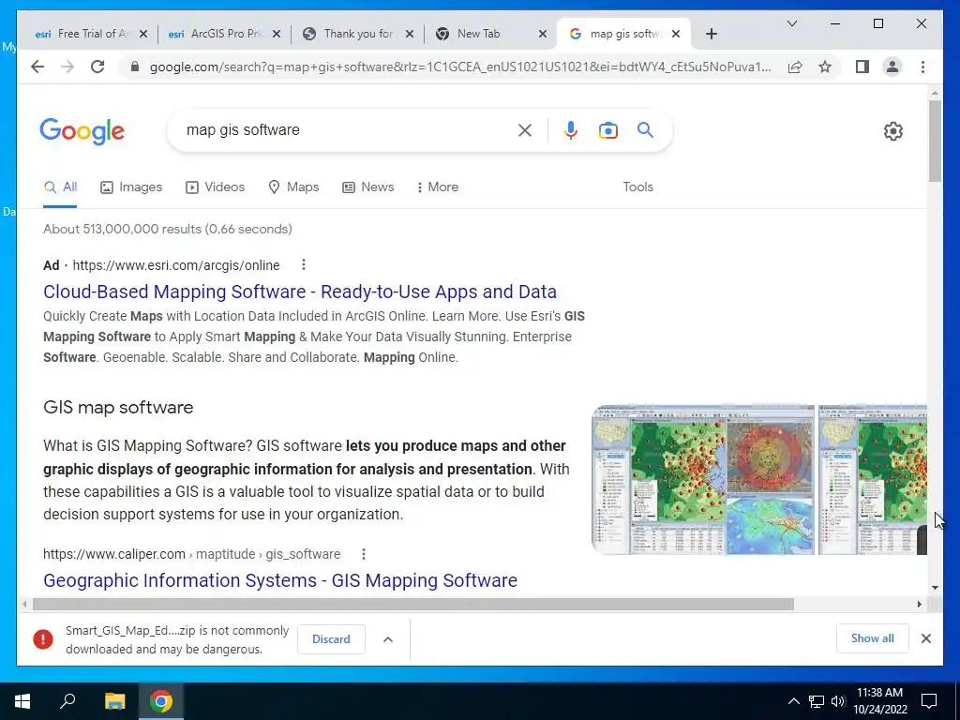
Task: Click the browser forward arrow
Action: (67, 67)
